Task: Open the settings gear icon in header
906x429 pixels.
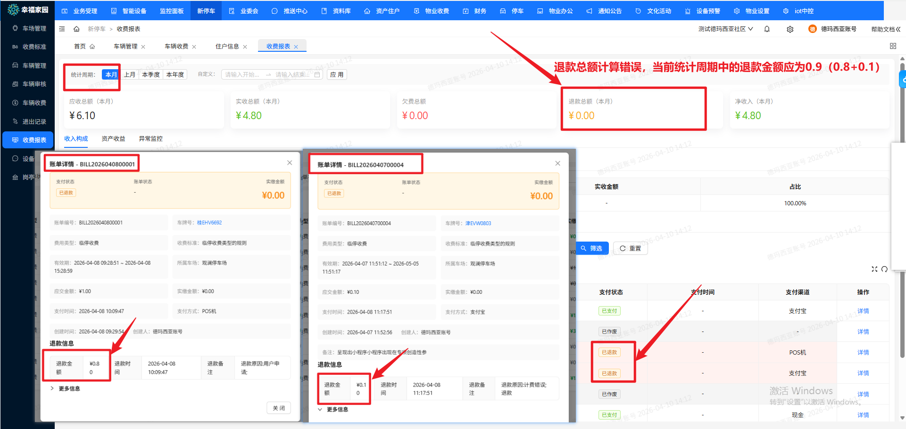Action: coord(790,29)
